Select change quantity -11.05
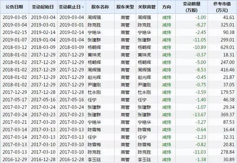This screenshot has height=163, width=237. point(200,40)
